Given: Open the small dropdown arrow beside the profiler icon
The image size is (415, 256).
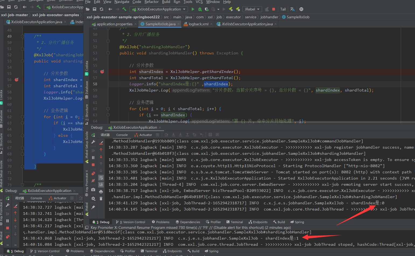Looking at the screenshot, I should (218, 9).
